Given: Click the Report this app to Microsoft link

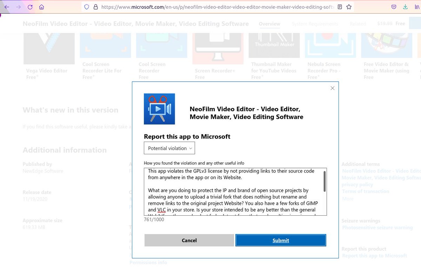Looking at the screenshot, I should tap(374, 256).
